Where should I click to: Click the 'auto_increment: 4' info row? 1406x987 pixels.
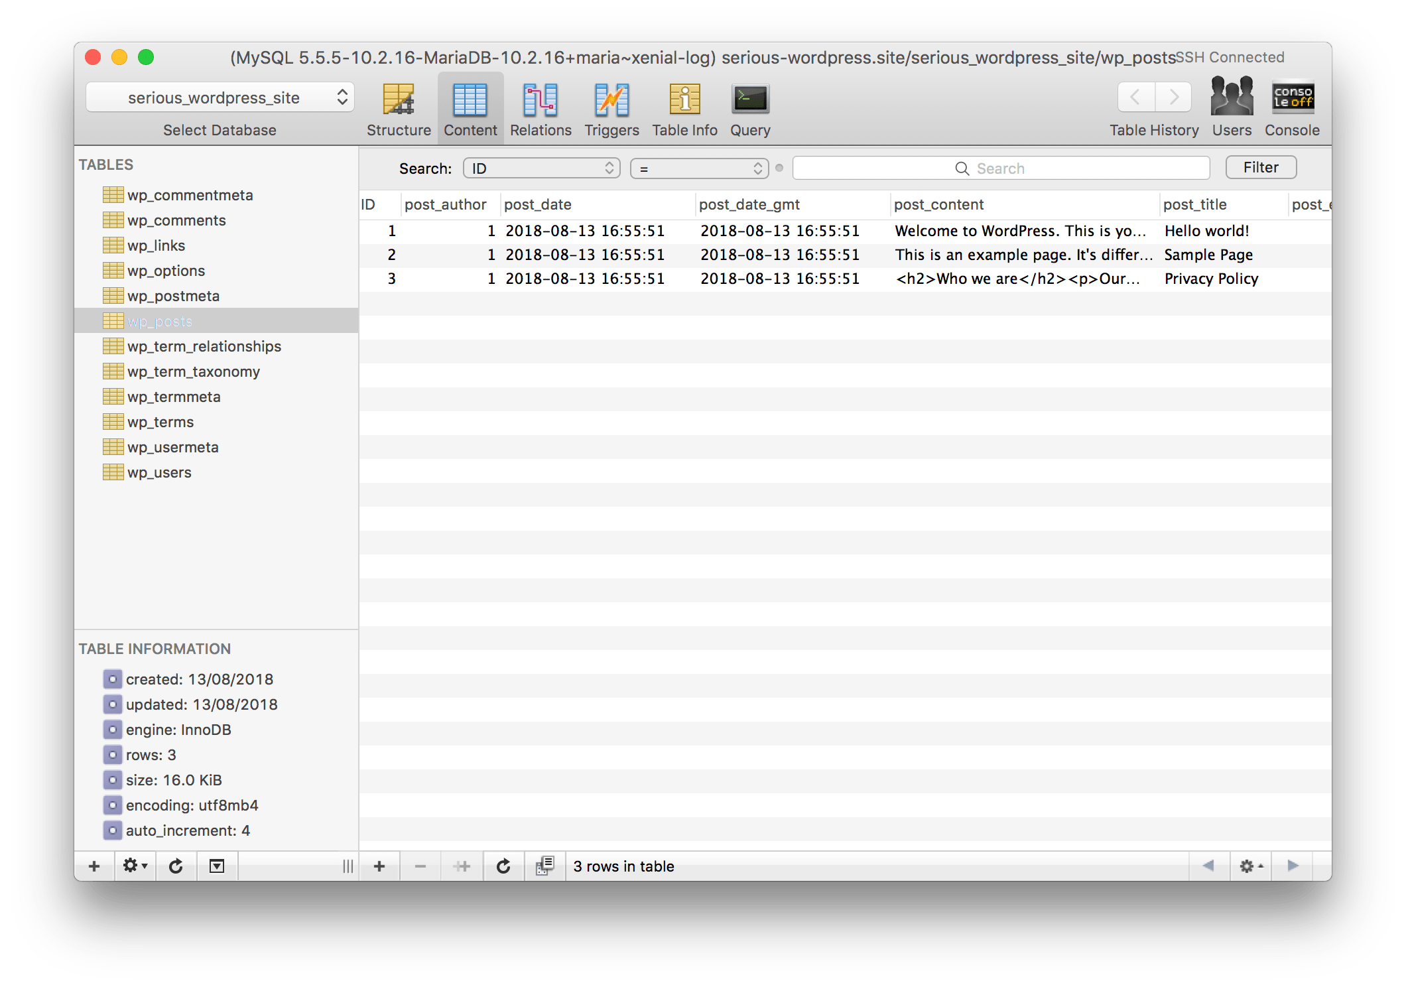point(216,830)
